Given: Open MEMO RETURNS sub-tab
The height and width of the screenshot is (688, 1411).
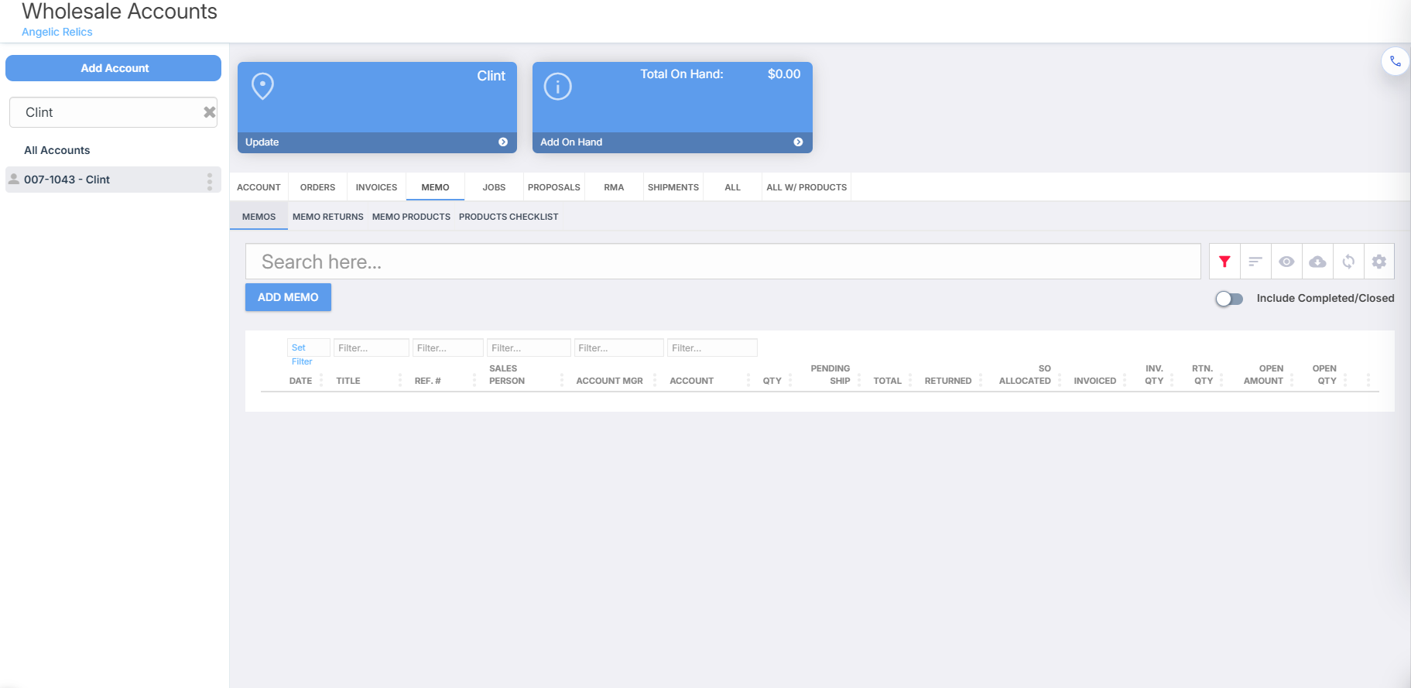Looking at the screenshot, I should click(x=327, y=217).
